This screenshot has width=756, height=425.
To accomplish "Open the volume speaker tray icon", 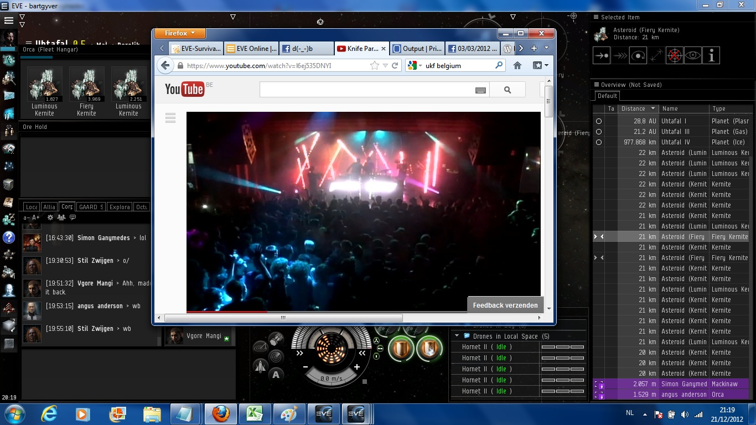I will coord(685,414).
